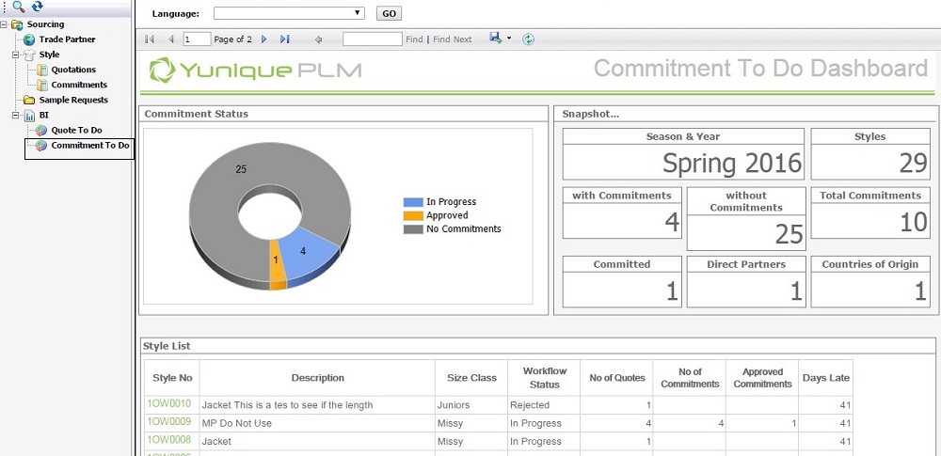Click the Countries of Origin snapshot tile
Screen dimensions: 941x456
tap(870, 281)
